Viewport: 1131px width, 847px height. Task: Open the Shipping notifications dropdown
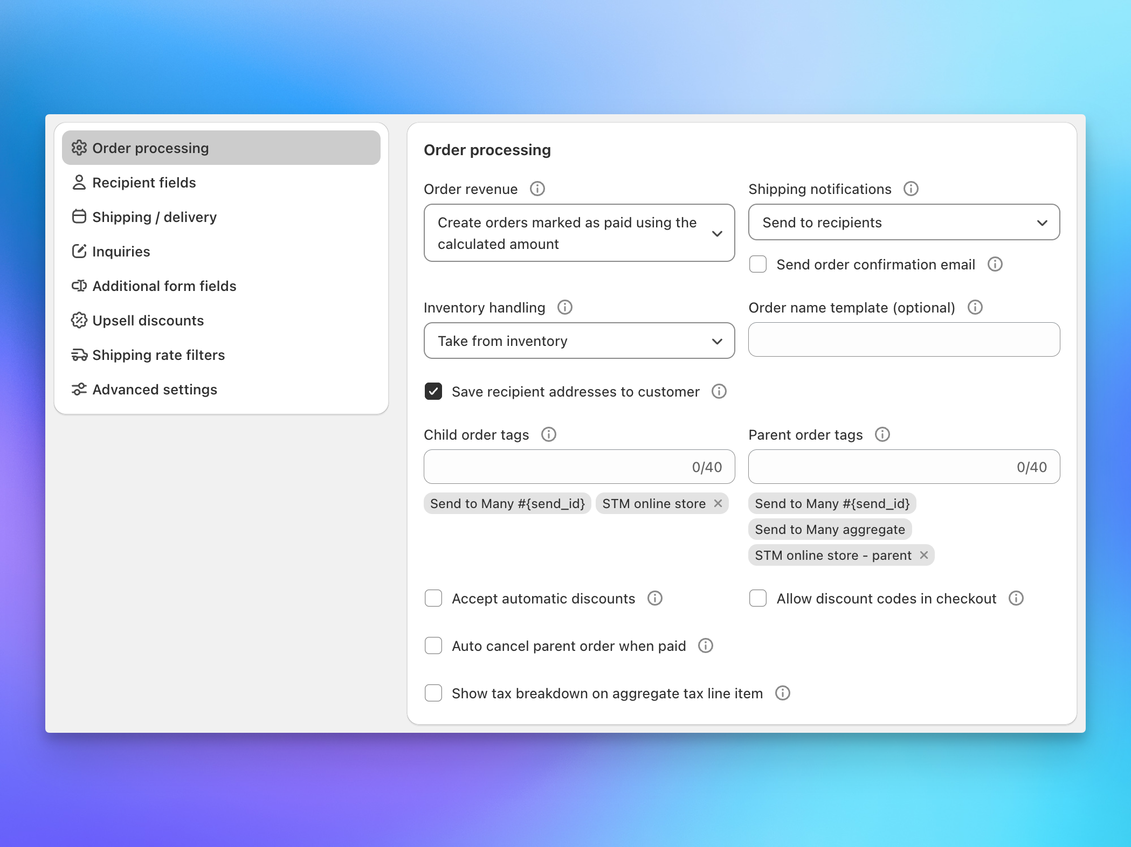(x=904, y=222)
